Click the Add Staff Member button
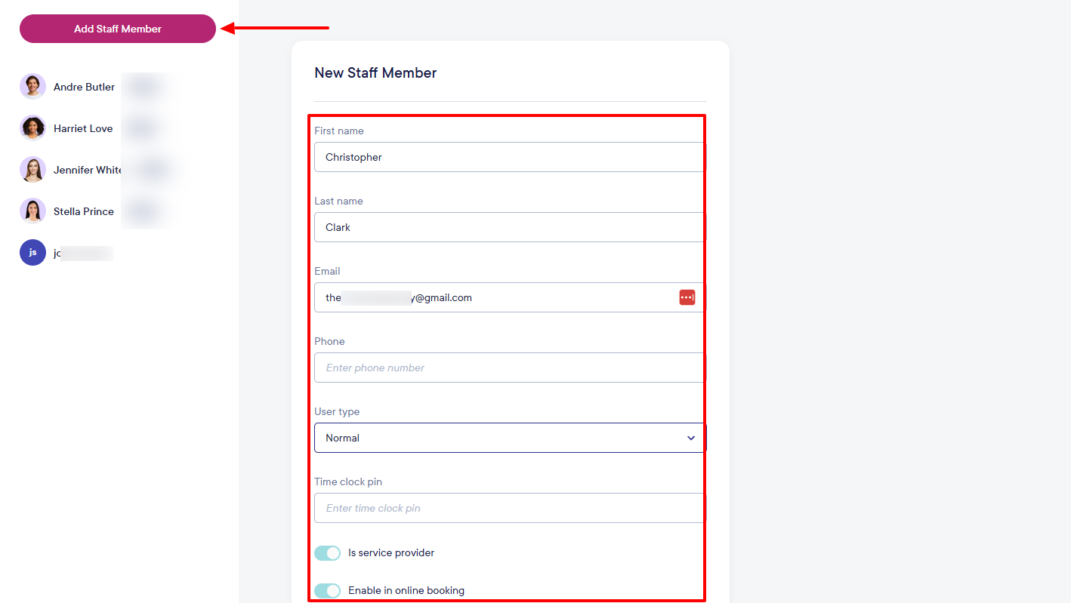Image resolution: width=1071 pixels, height=603 pixels. (118, 29)
